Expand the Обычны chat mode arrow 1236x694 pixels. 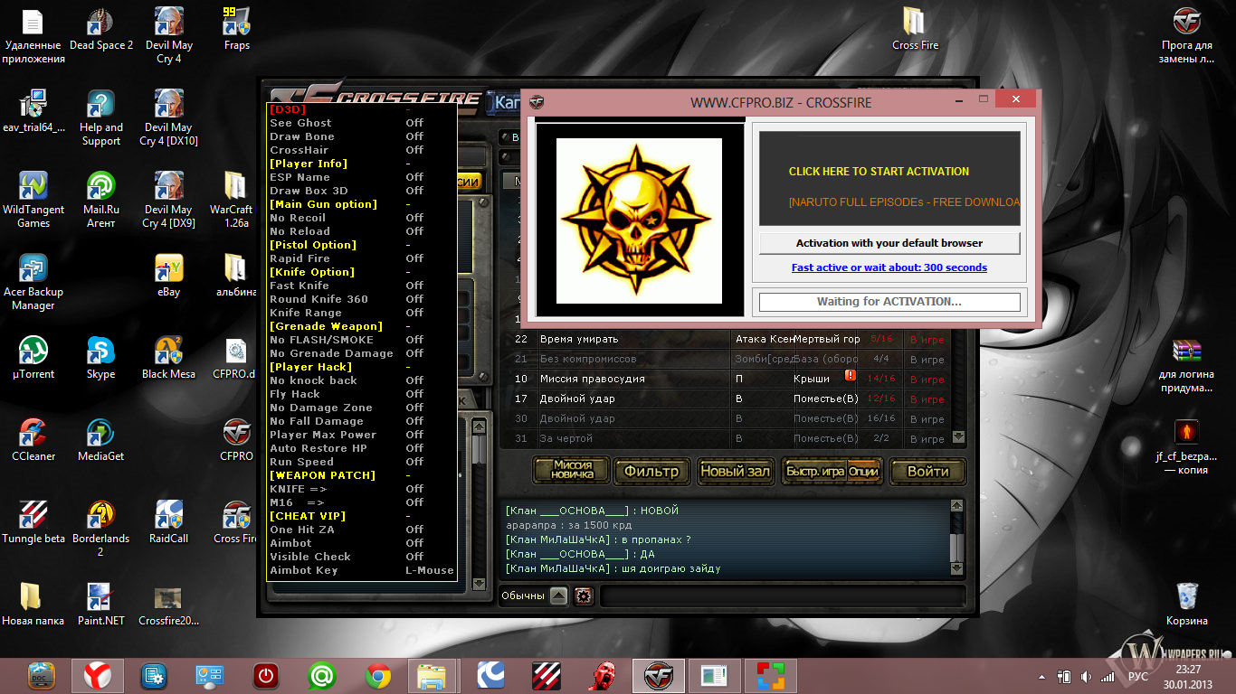pyautogui.click(x=558, y=596)
